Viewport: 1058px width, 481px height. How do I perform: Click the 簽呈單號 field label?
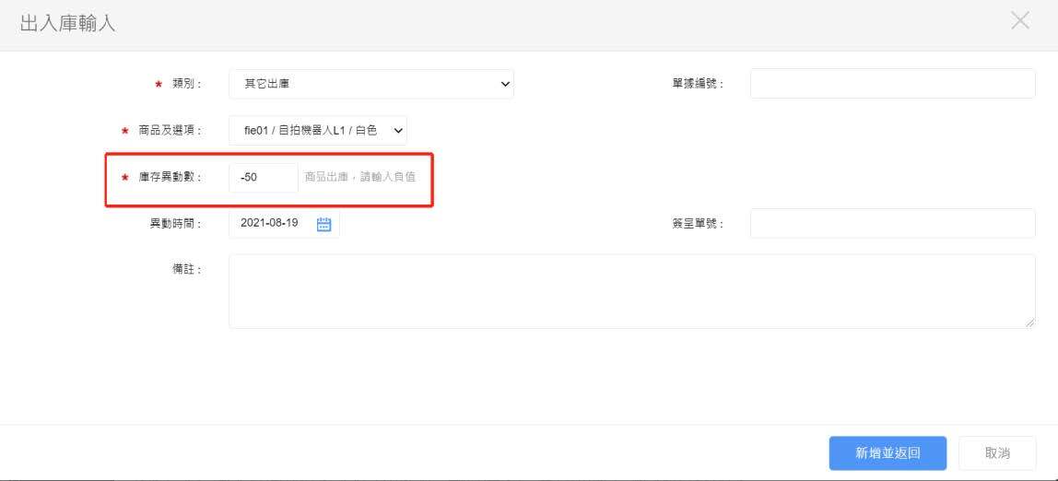[698, 223]
